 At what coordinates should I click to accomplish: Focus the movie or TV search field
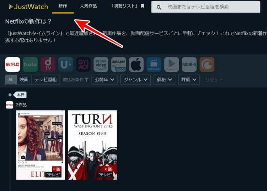click(206, 7)
